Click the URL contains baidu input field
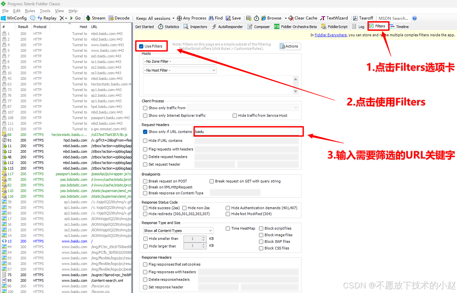Image resolution: width=457 pixels, height=293 pixels. (246, 132)
